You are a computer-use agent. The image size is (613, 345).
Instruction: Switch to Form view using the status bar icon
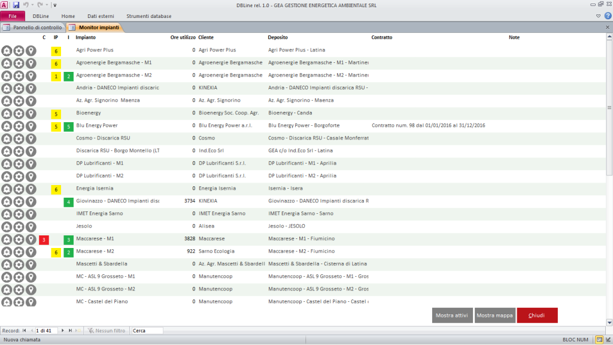(x=599, y=340)
